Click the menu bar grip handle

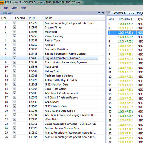1,8
